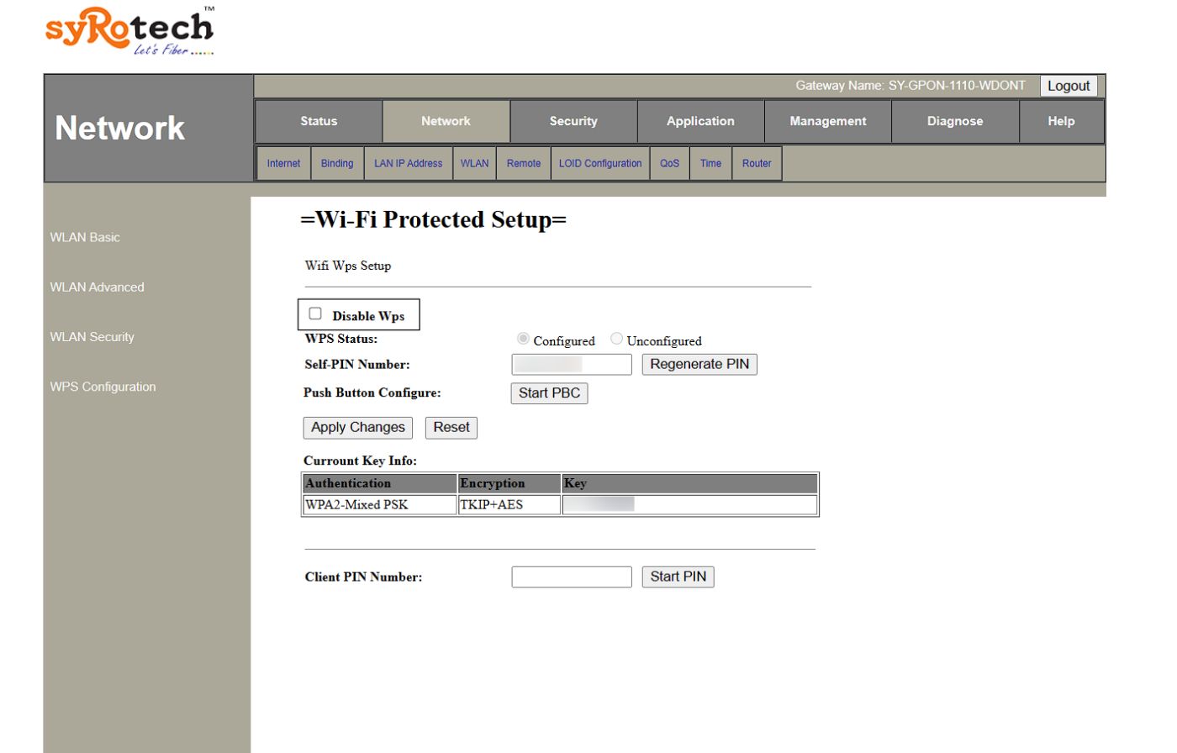Viewport: 1177px width, 753px height.
Task: Switch to the Security tab
Action: [x=573, y=121]
